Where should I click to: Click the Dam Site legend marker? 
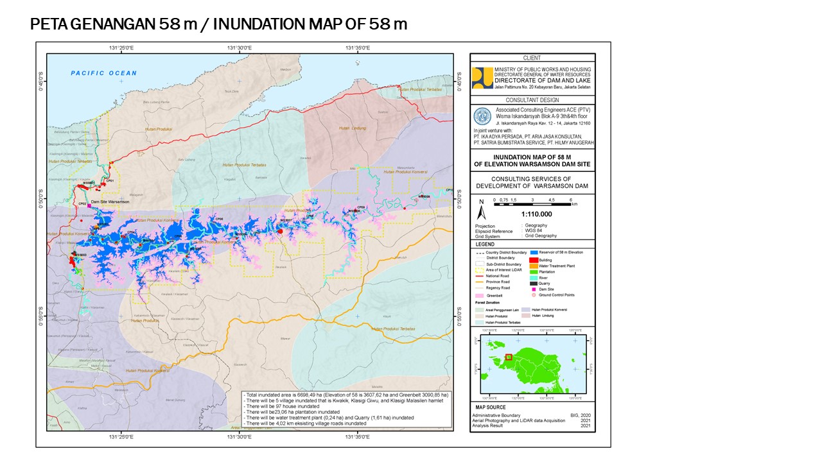(x=532, y=289)
